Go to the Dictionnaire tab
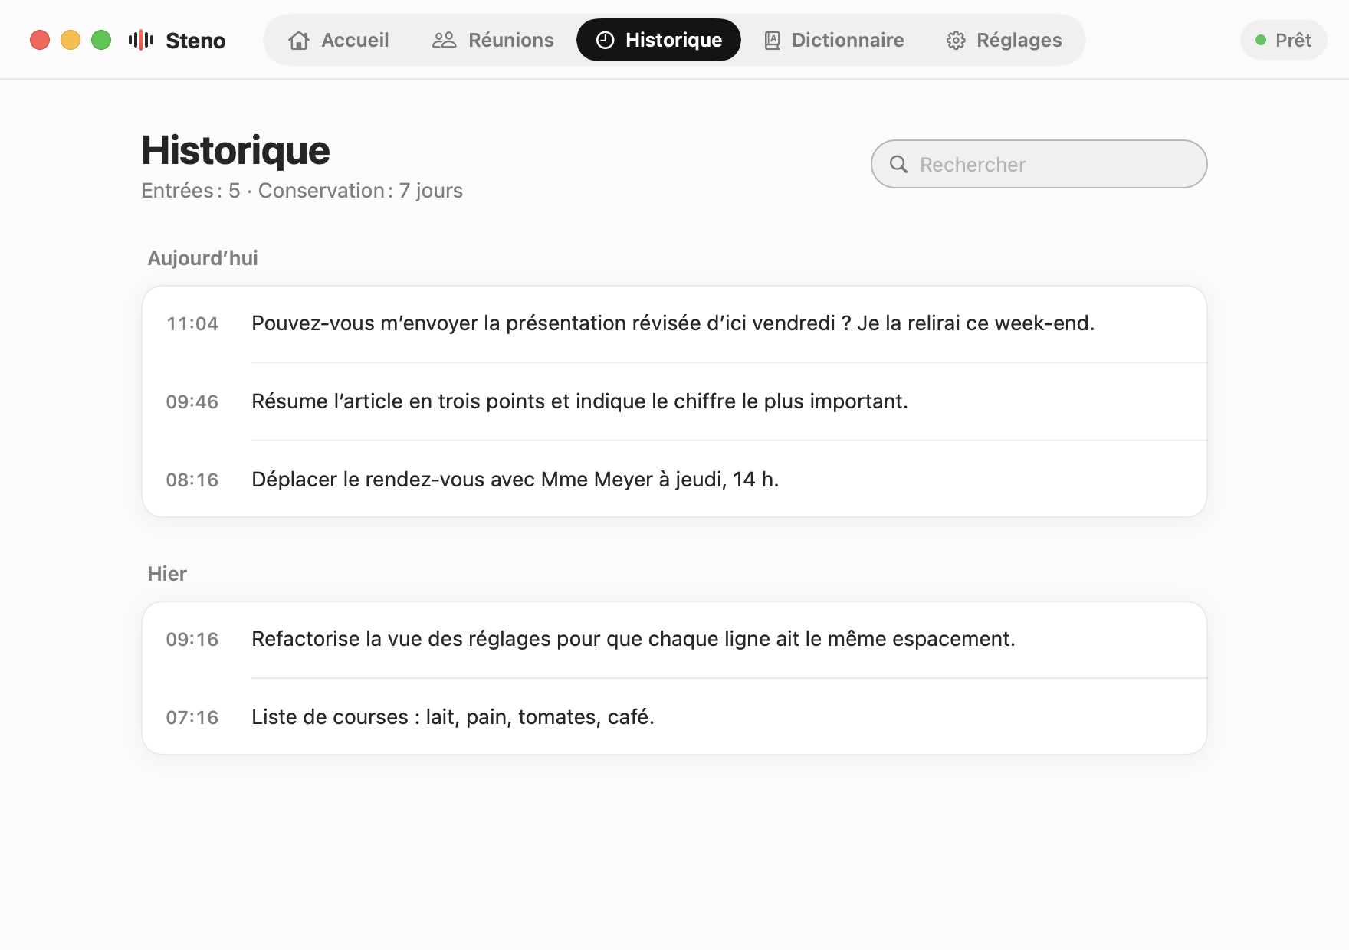Image resolution: width=1349 pixels, height=950 pixels. click(x=835, y=40)
